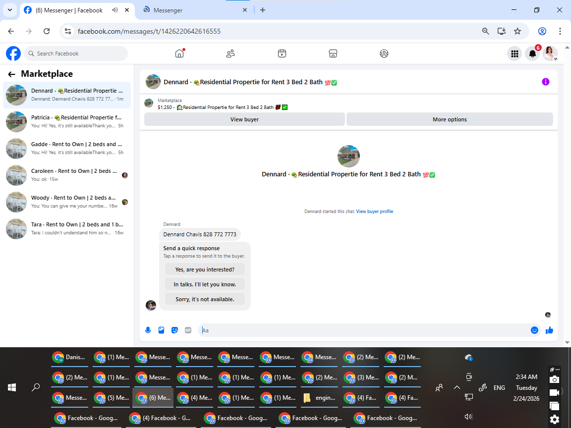Open the View buyer profile link
The height and width of the screenshot is (428, 571).
(374, 212)
